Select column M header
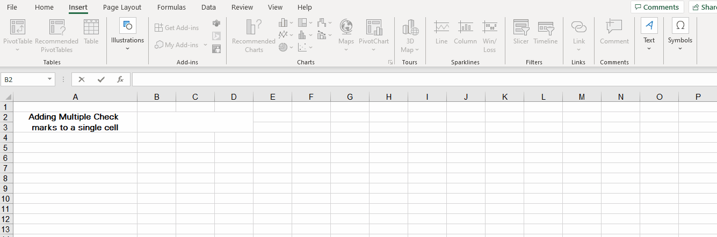 pos(582,97)
